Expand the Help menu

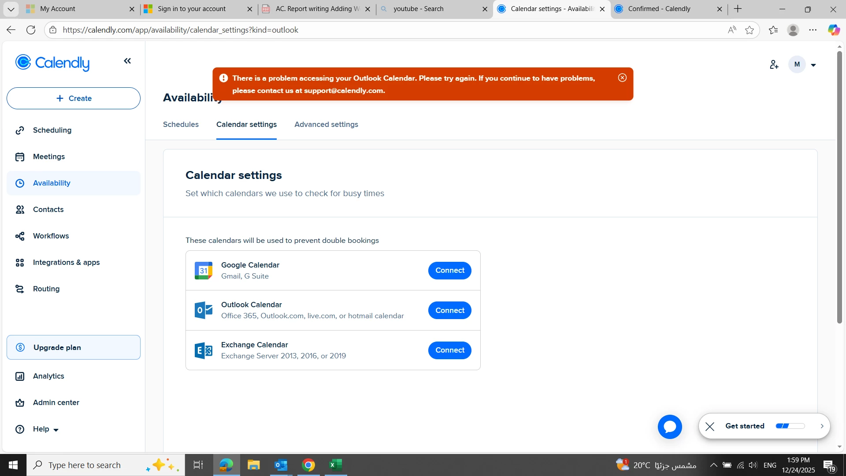click(x=45, y=429)
